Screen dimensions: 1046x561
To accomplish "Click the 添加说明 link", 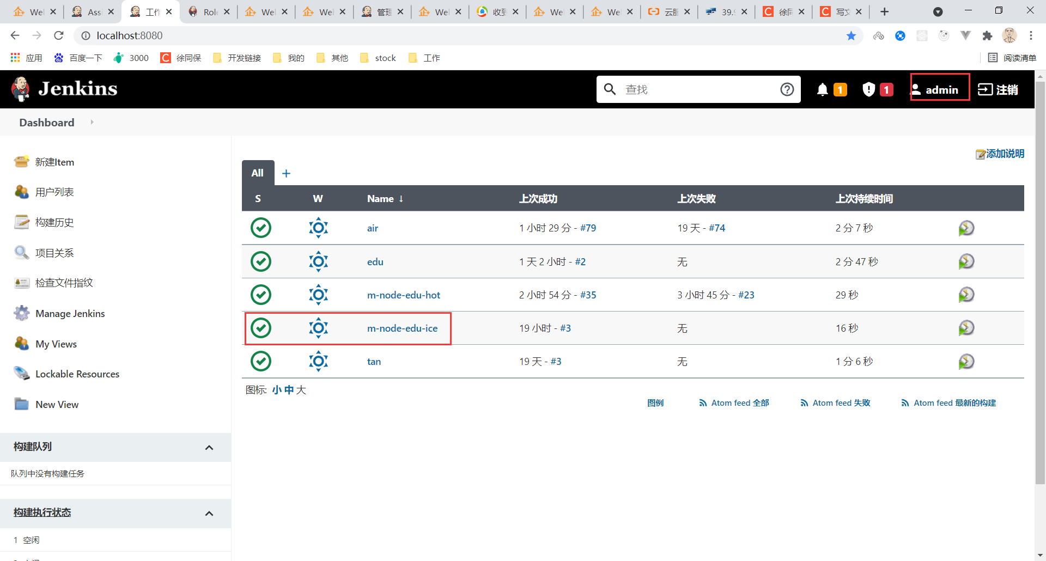I will point(1005,154).
